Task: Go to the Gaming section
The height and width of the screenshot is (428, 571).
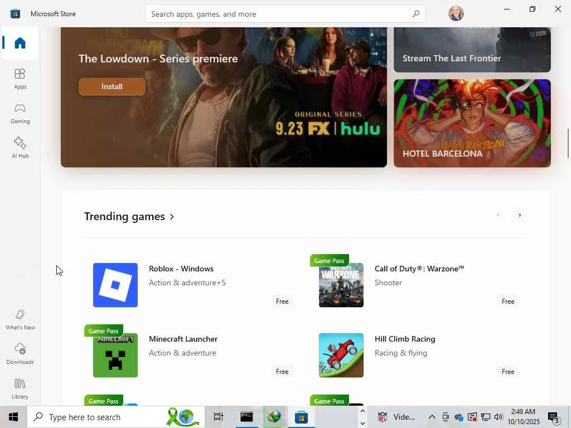Action: (20, 114)
